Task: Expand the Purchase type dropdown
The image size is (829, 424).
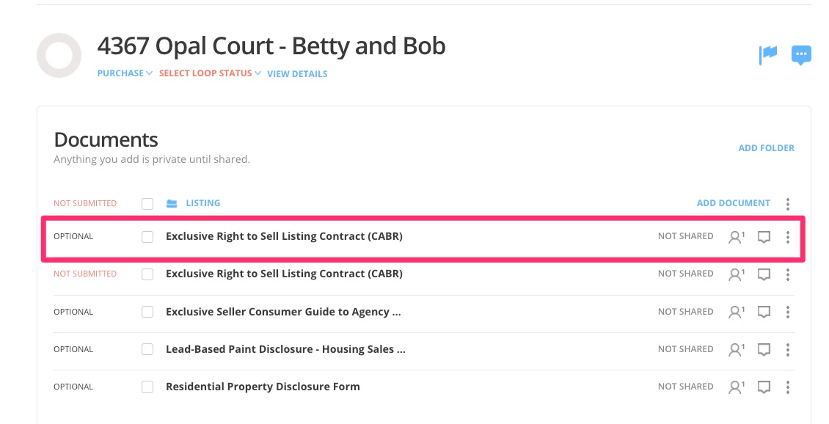Action: pyautogui.click(x=125, y=73)
